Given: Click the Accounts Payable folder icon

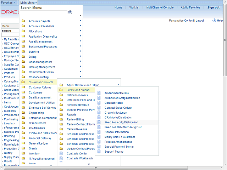Looking at the screenshot, I should [x=23, y=21].
